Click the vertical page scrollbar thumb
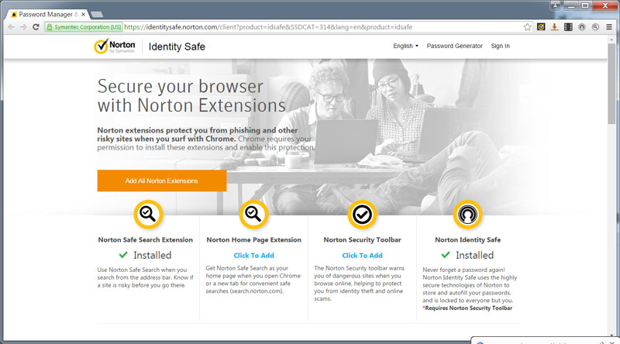This screenshot has width=620, height=344. tap(611, 83)
